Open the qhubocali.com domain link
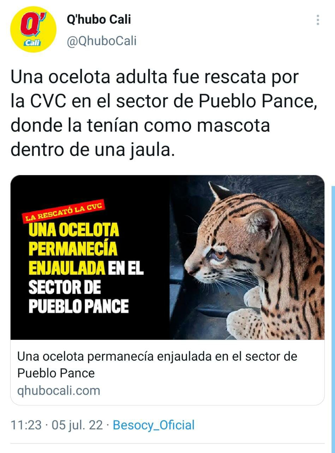The height and width of the screenshot is (453, 335). point(59,391)
